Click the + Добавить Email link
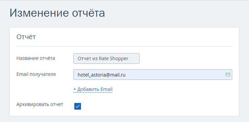The image size is (249, 122). tap(93, 89)
